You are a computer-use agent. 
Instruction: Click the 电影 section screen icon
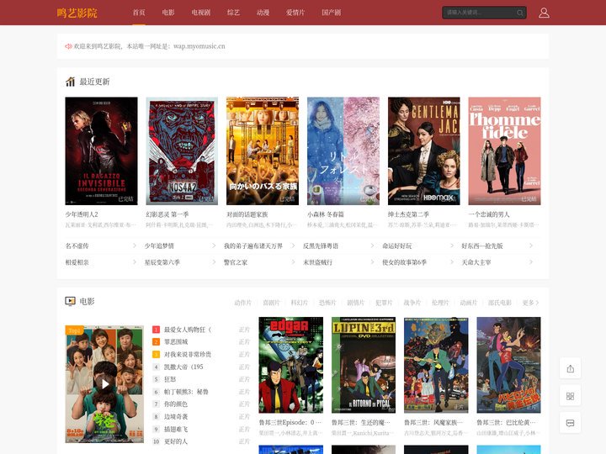tap(70, 301)
